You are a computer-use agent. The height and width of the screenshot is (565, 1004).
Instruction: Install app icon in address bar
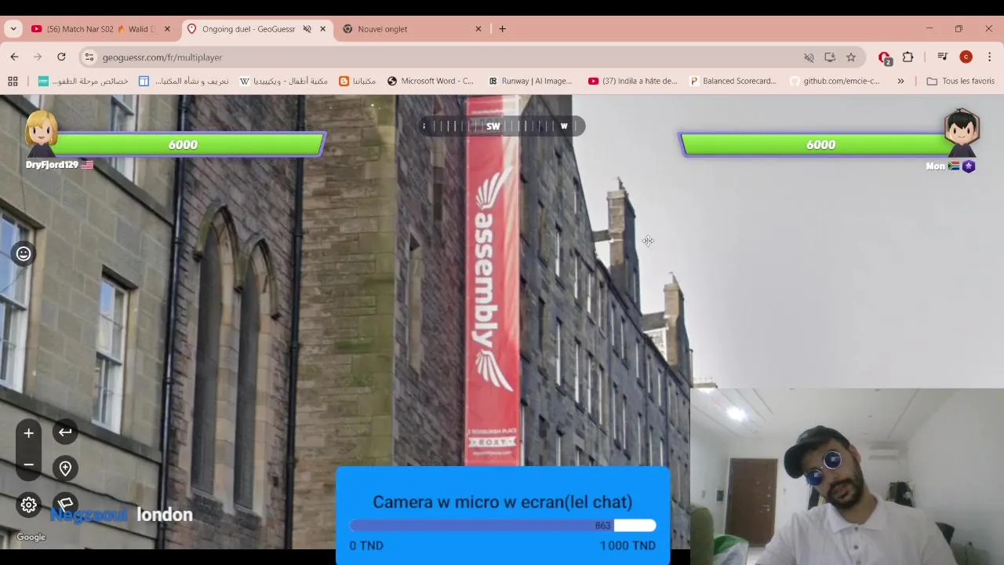pyautogui.click(x=830, y=57)
